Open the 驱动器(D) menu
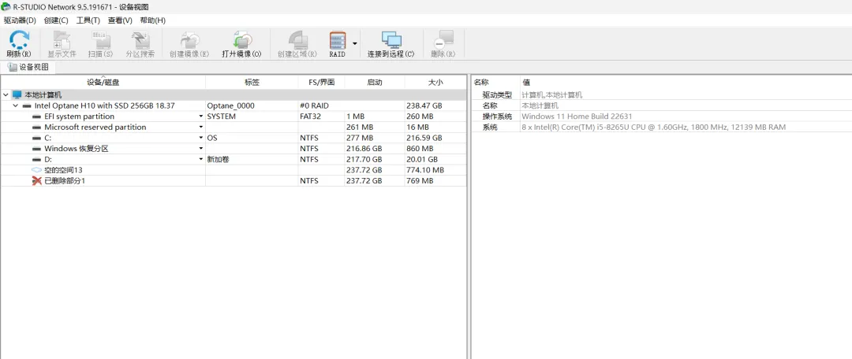Screen dimensions: 852x359 (x=20, y=20)
